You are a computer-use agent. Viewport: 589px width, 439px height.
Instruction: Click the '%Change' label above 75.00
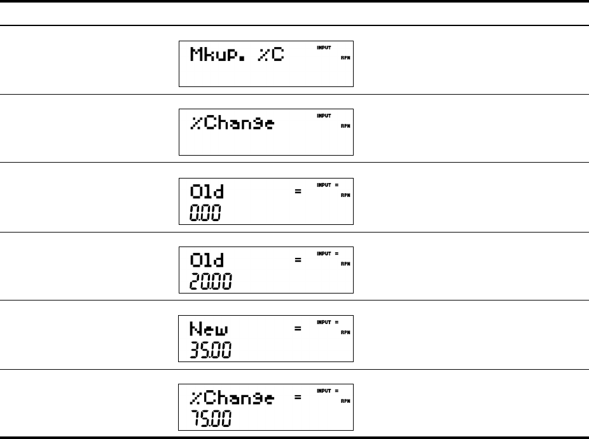[x=232, y=398]
